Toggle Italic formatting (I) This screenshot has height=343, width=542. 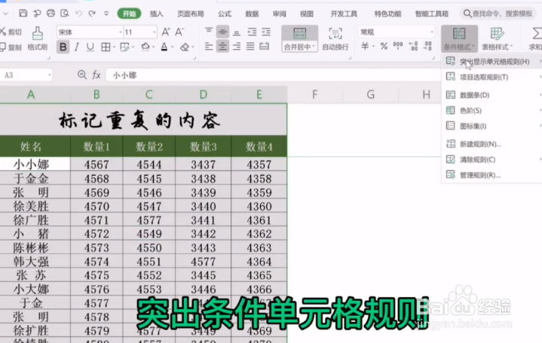(x=77, y=47)
